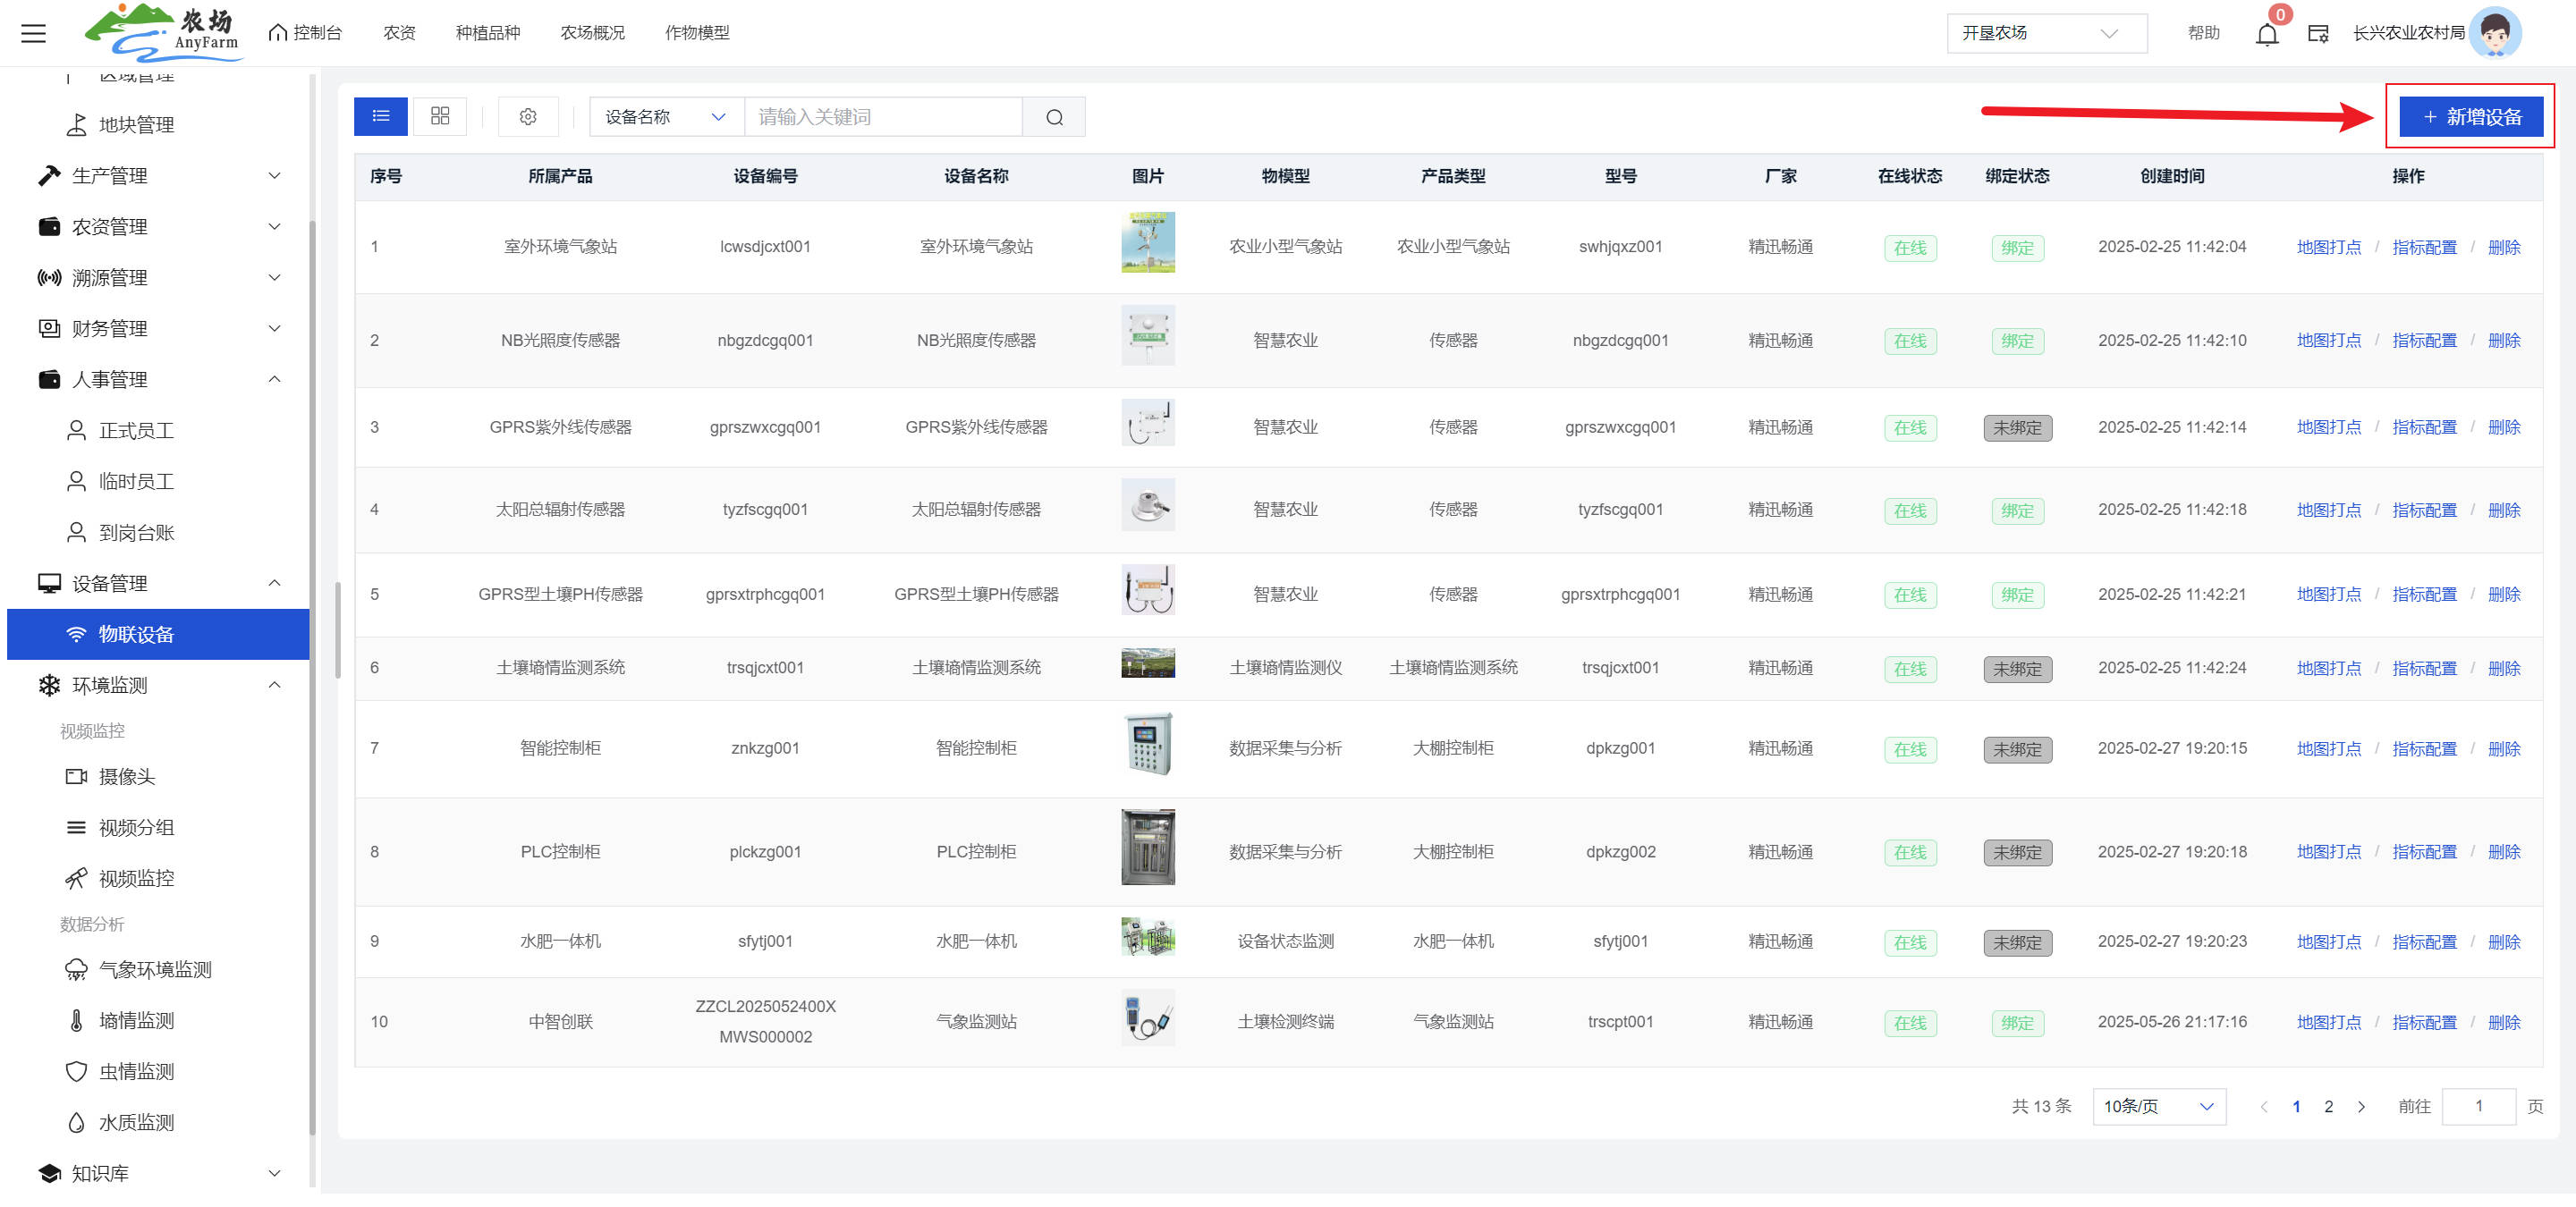Open 摄像头 in the sidebar
This screenshot has height=1207, width=2576.
point(126,776)
